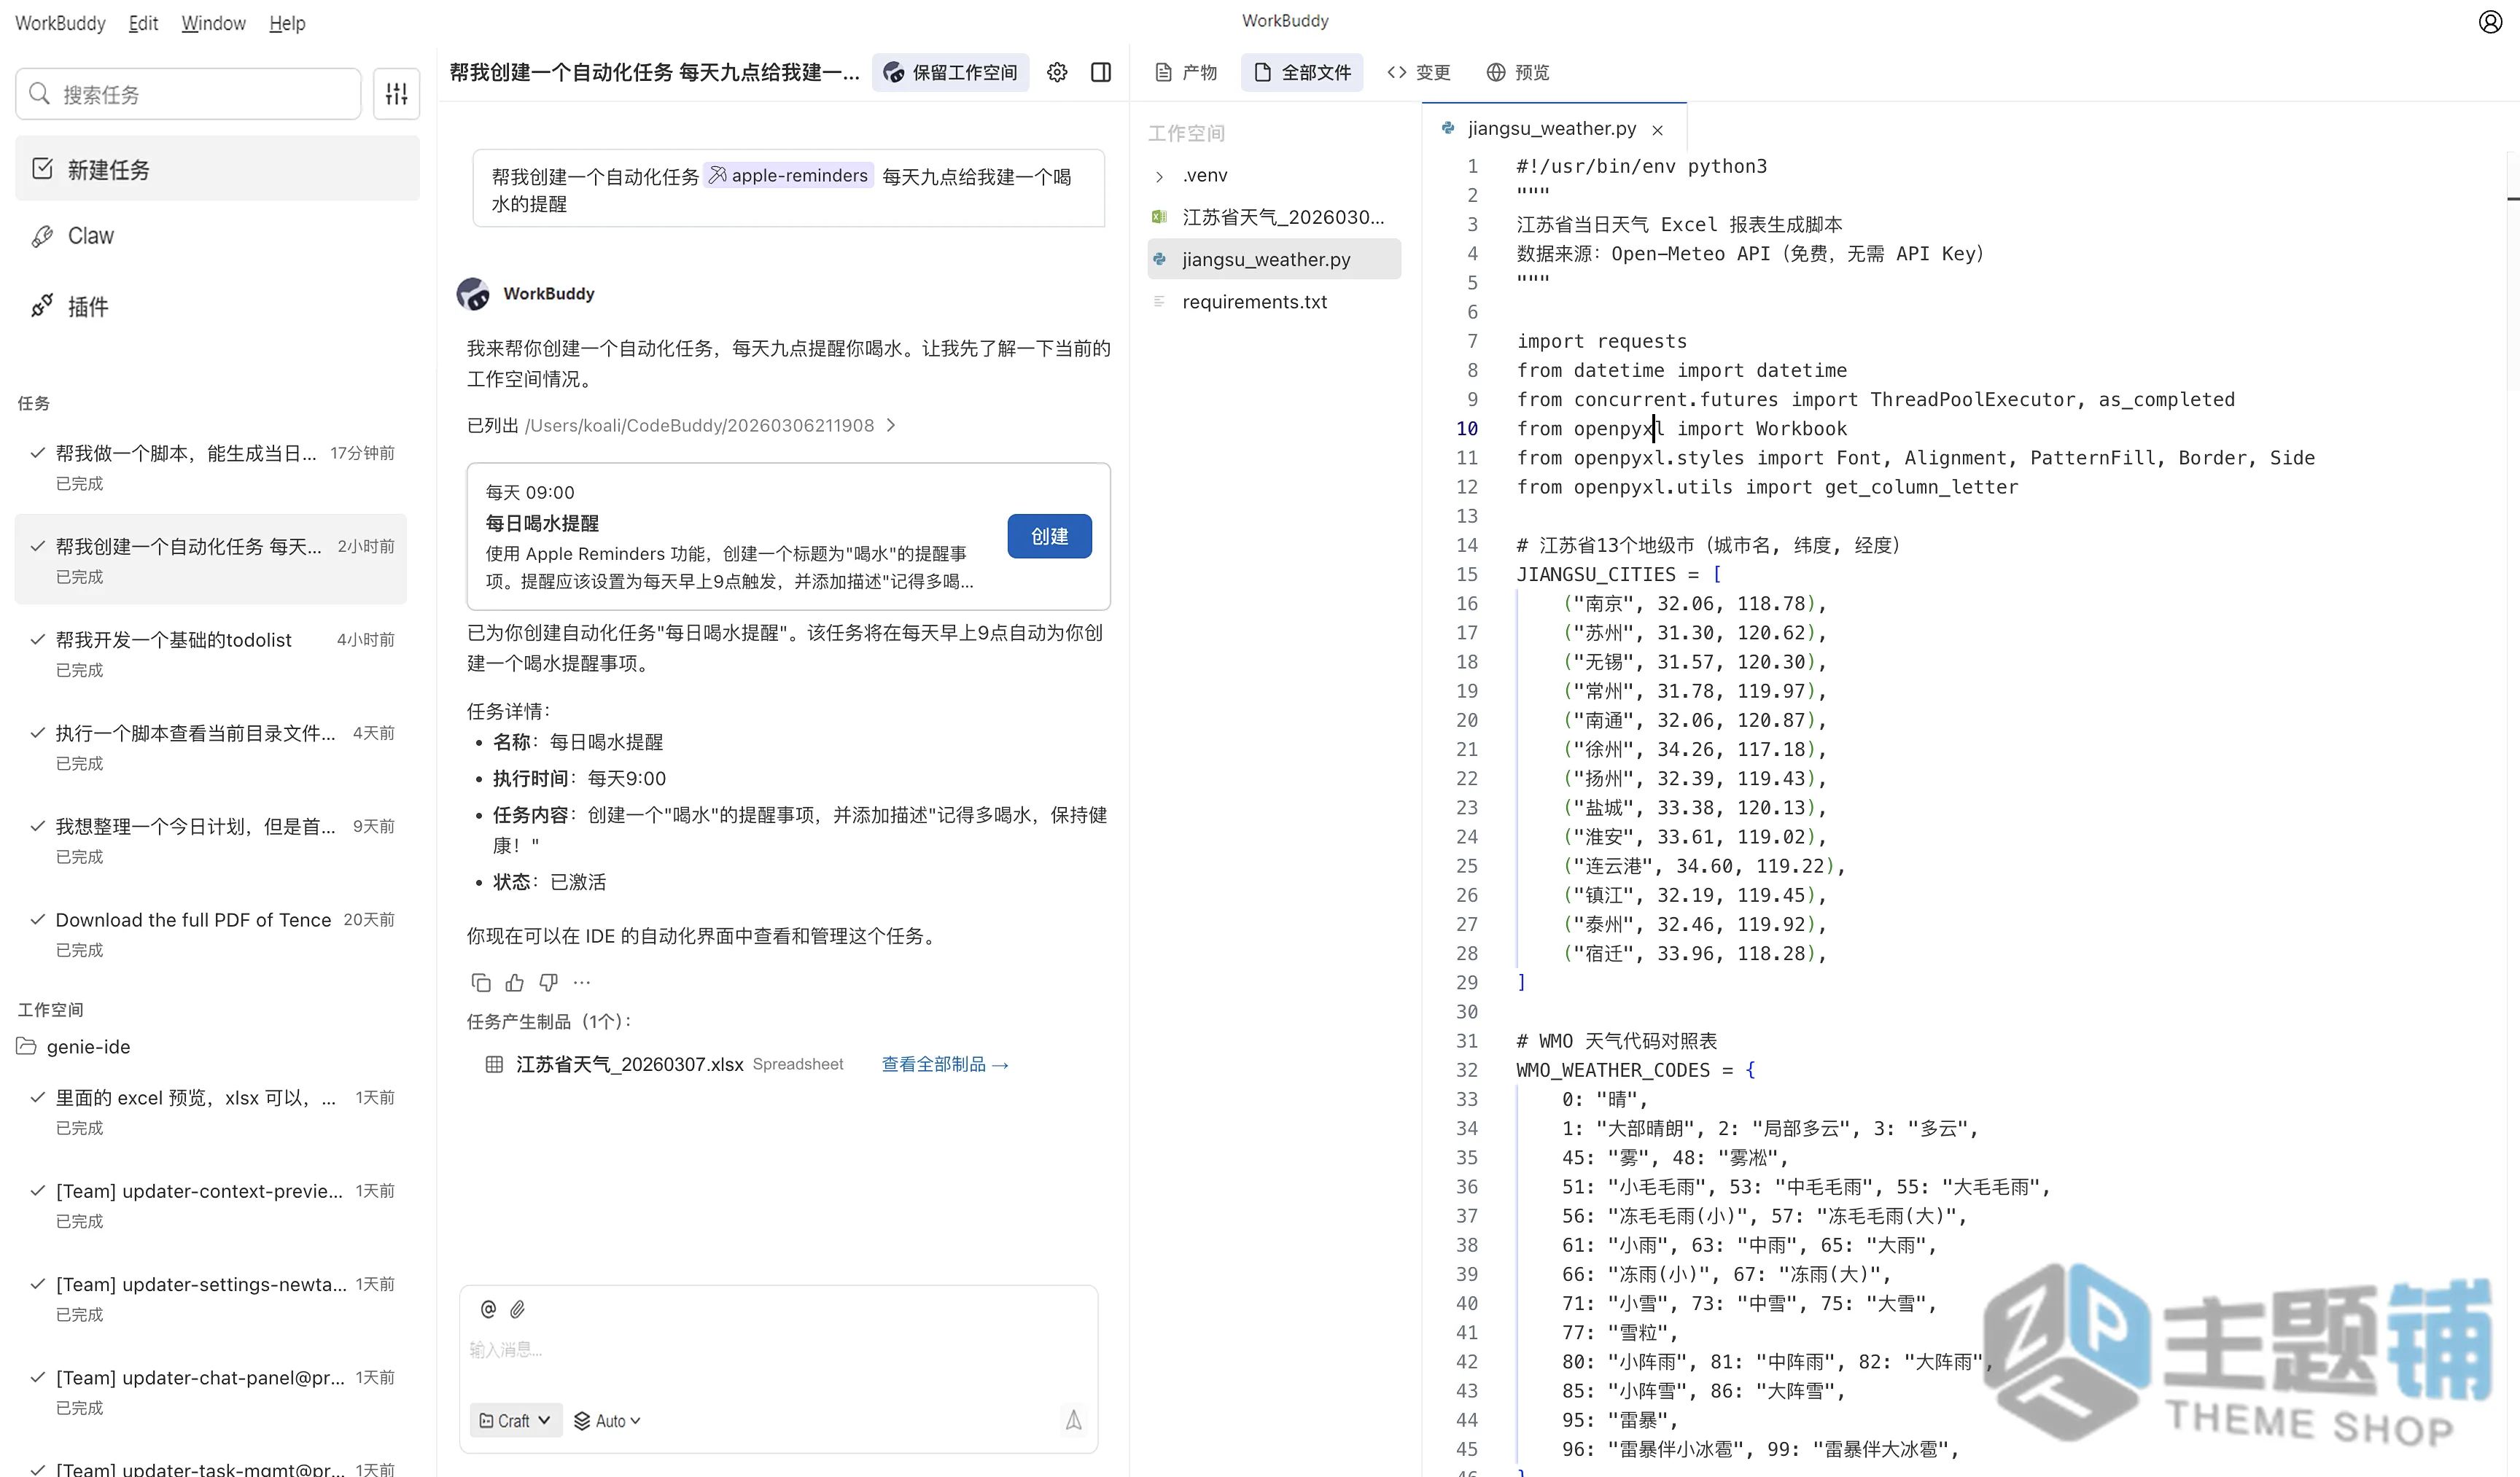Give thumbs down to the response
Screen dimensions: 2520x1477
(549, 983)
